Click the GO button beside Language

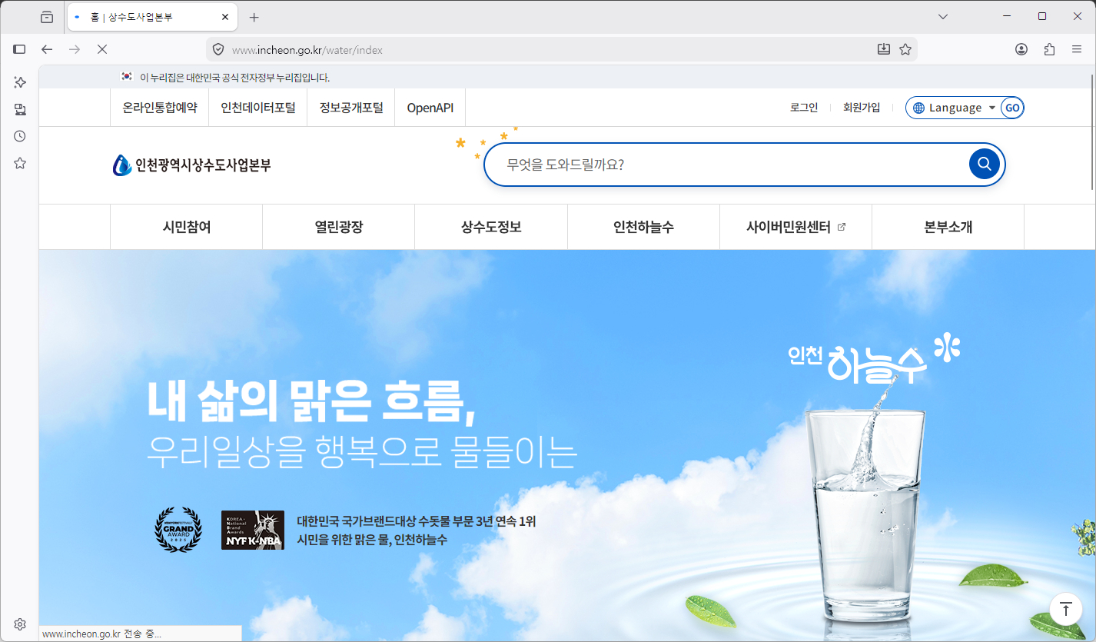tap(1012, 108)
